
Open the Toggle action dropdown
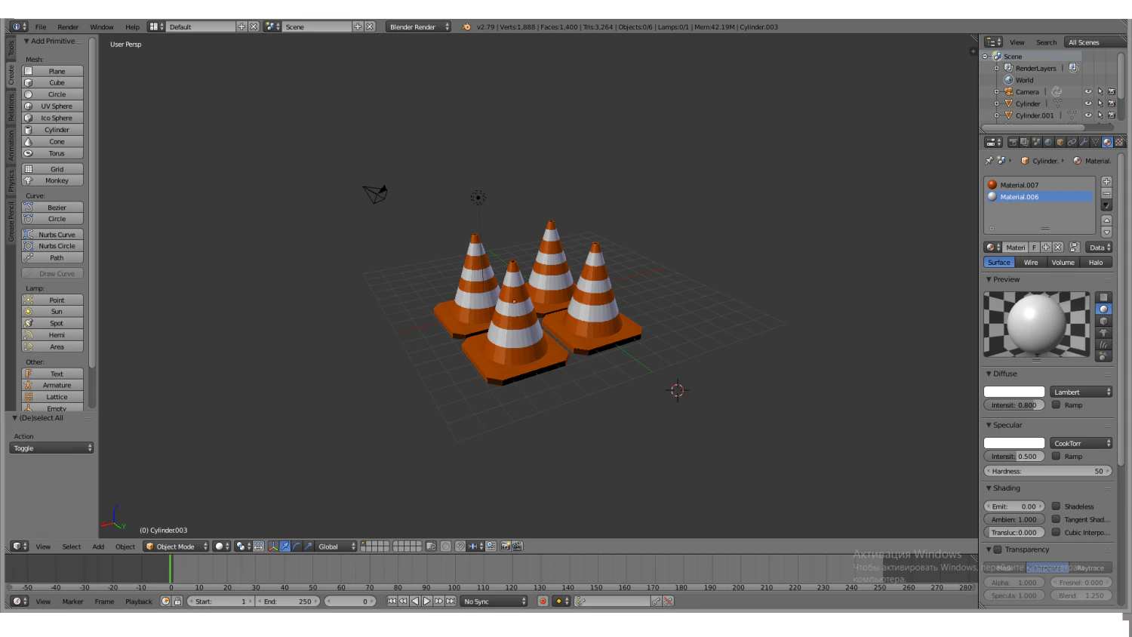pyautogui.click(x=51, y=448)
